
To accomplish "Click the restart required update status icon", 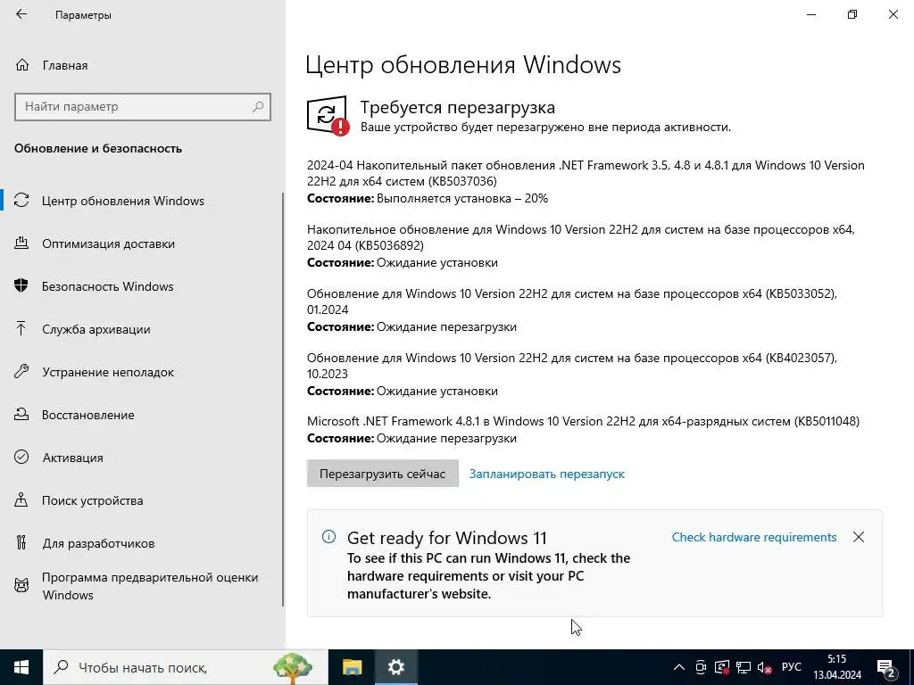I will (x=328, y=115).
